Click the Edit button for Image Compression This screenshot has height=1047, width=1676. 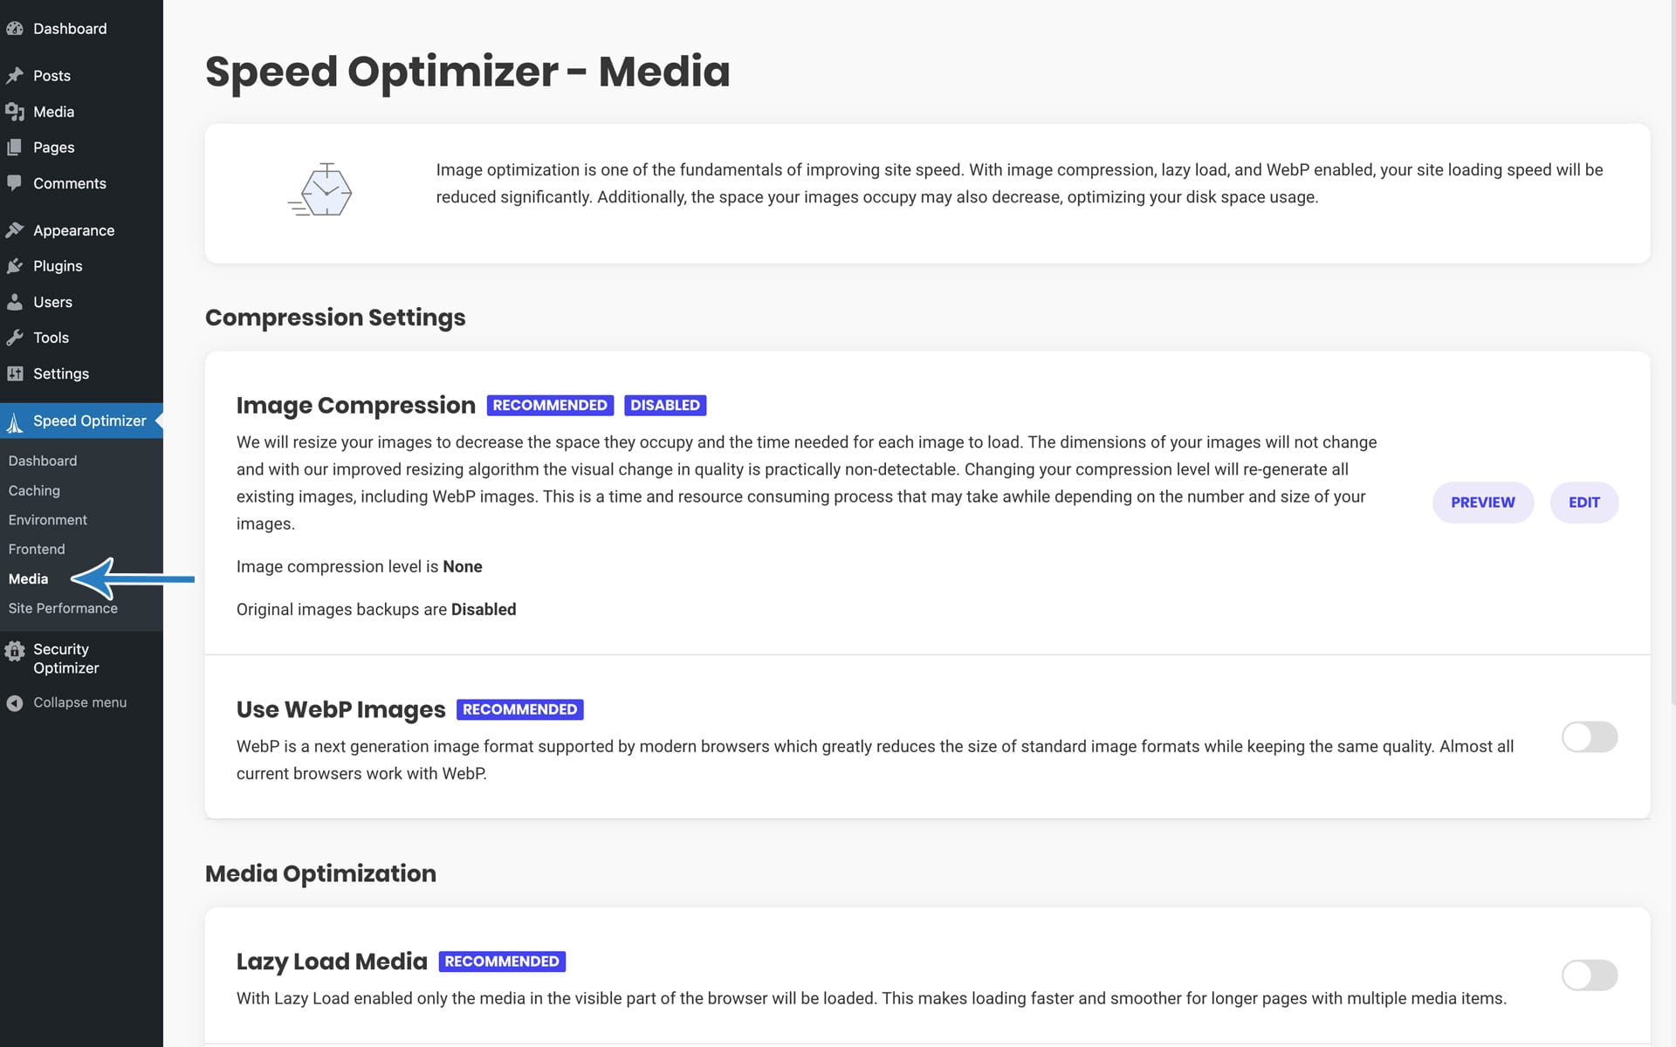[1583, 503]
